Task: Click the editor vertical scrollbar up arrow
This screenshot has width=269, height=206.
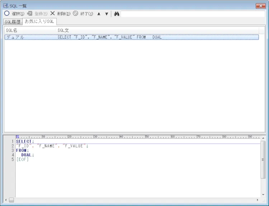Action: [x=263, y=138]
